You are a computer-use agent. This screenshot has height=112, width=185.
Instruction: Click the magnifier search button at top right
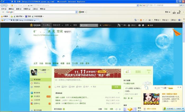(x=181, y=6)
